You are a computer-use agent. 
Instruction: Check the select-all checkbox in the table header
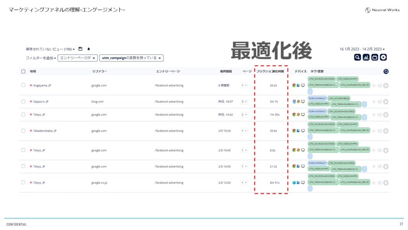point(23,71)
